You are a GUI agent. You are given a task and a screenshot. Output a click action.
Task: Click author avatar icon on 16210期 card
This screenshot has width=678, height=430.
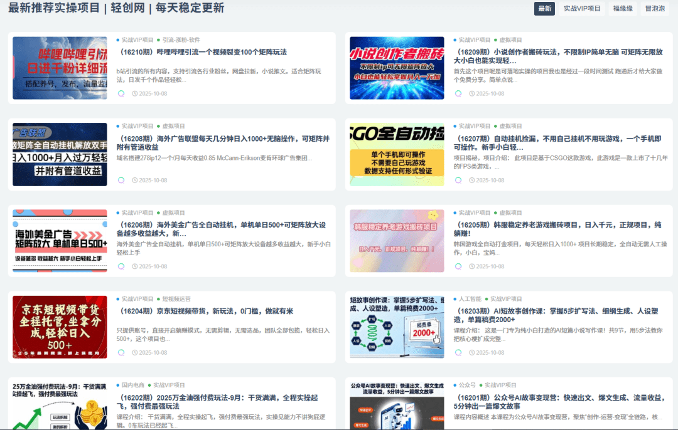121,93
